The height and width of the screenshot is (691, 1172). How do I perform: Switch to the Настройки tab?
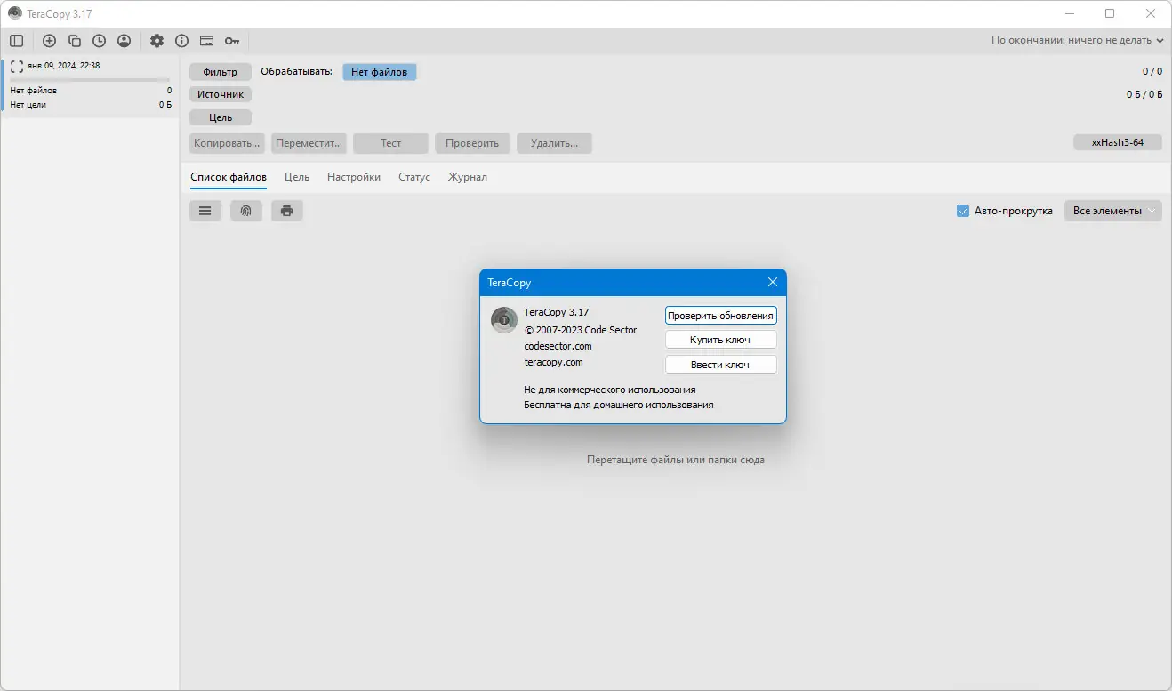coord(354,177)
